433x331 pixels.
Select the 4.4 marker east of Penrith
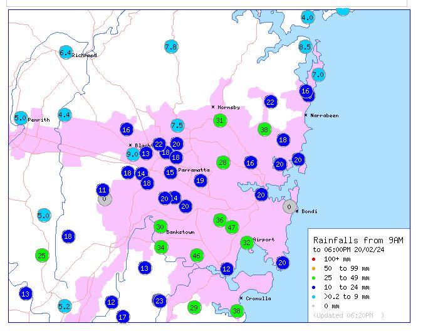click(x=65, y=115)
